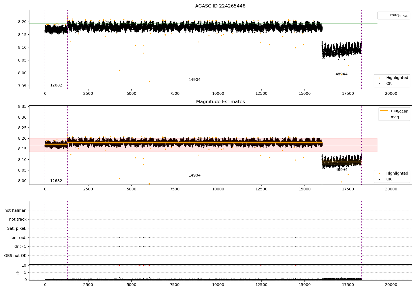Click the orange line sample in the middle legend

384,111
